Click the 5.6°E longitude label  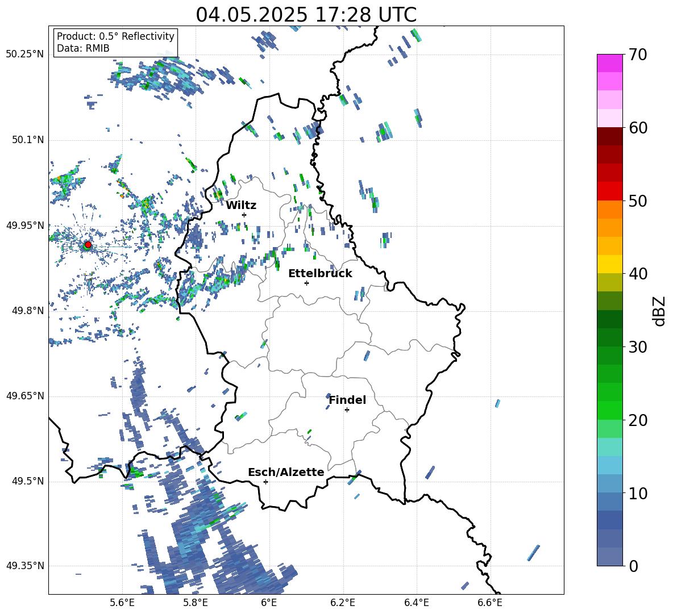pos(122,603)
